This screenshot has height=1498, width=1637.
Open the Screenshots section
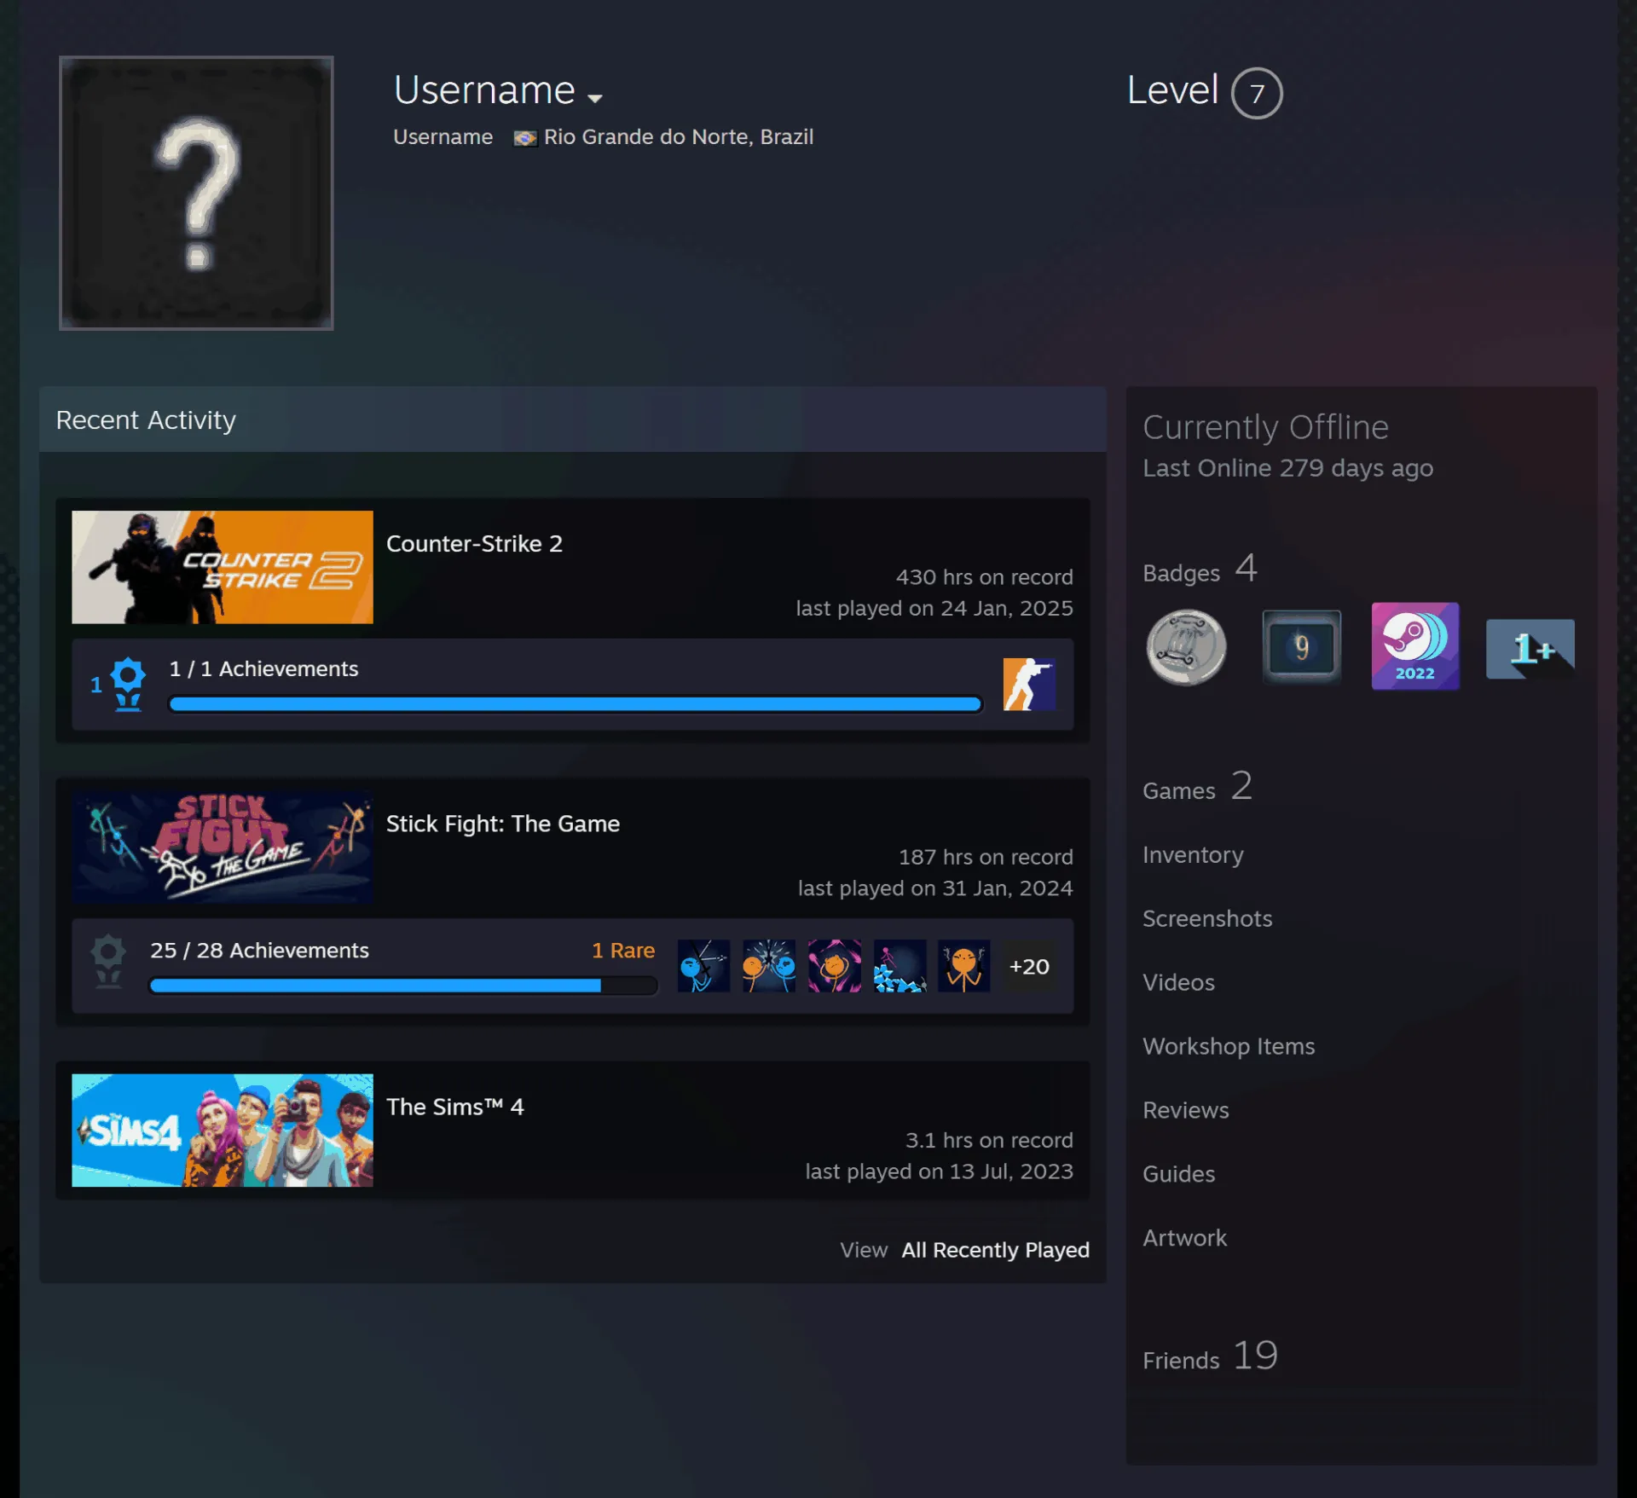[1206, 918]
